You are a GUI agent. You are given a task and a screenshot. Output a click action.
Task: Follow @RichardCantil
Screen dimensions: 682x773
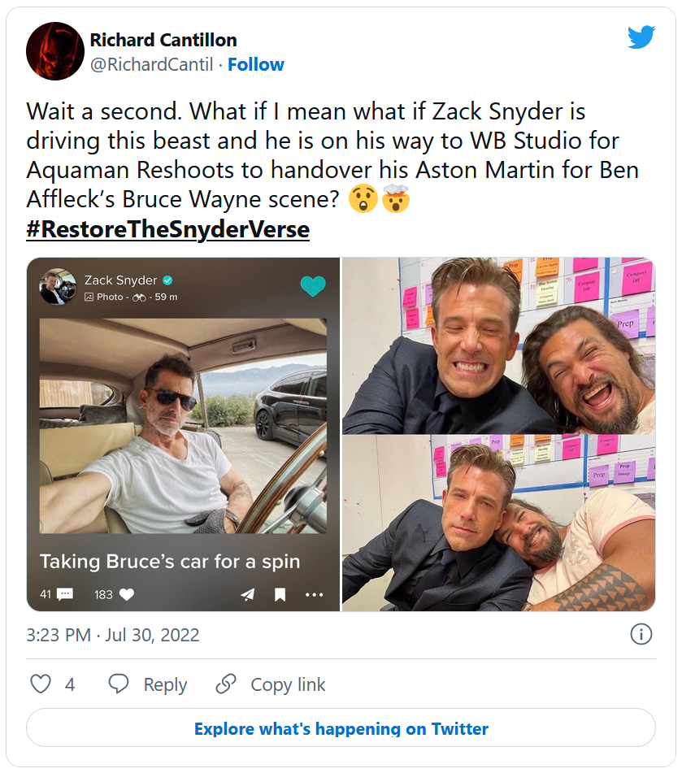click(x=255, y=65)
